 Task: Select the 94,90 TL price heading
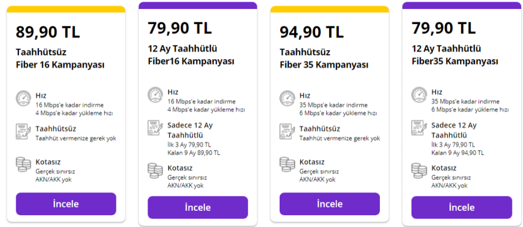[x=311, y=32]
